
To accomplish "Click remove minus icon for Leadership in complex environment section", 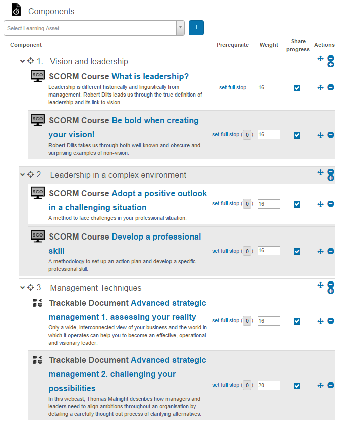I will [331, 172].
